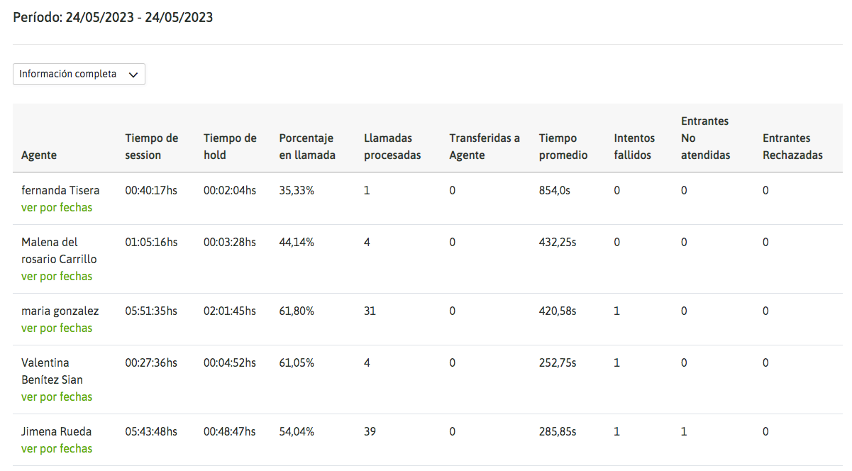Click ver por fechas under Jimena Rueda
Viewport: 852px width, 471px height.
[x=57, y=448]
